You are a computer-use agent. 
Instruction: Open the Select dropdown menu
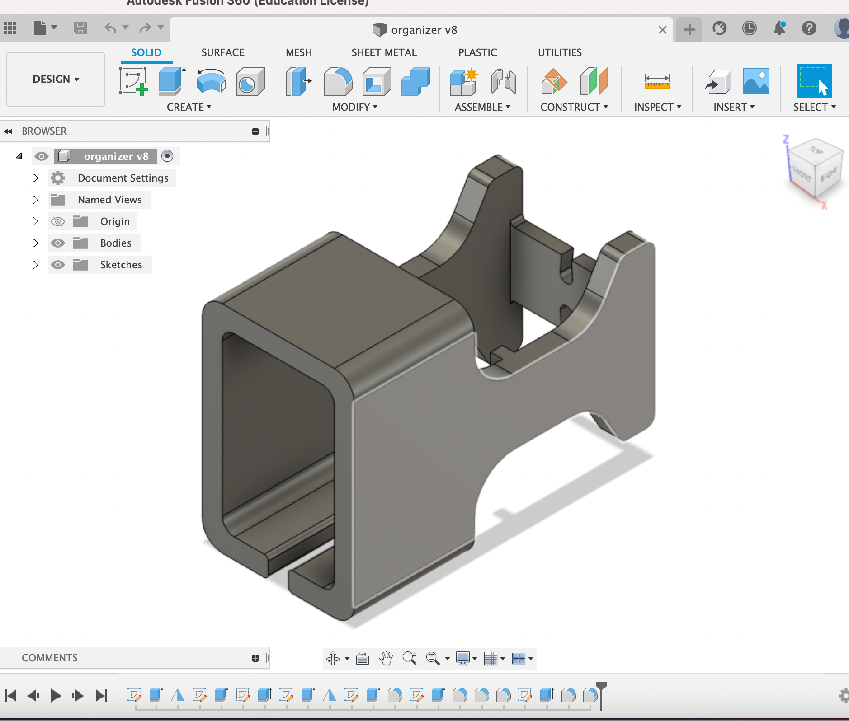tap(815, 107)
